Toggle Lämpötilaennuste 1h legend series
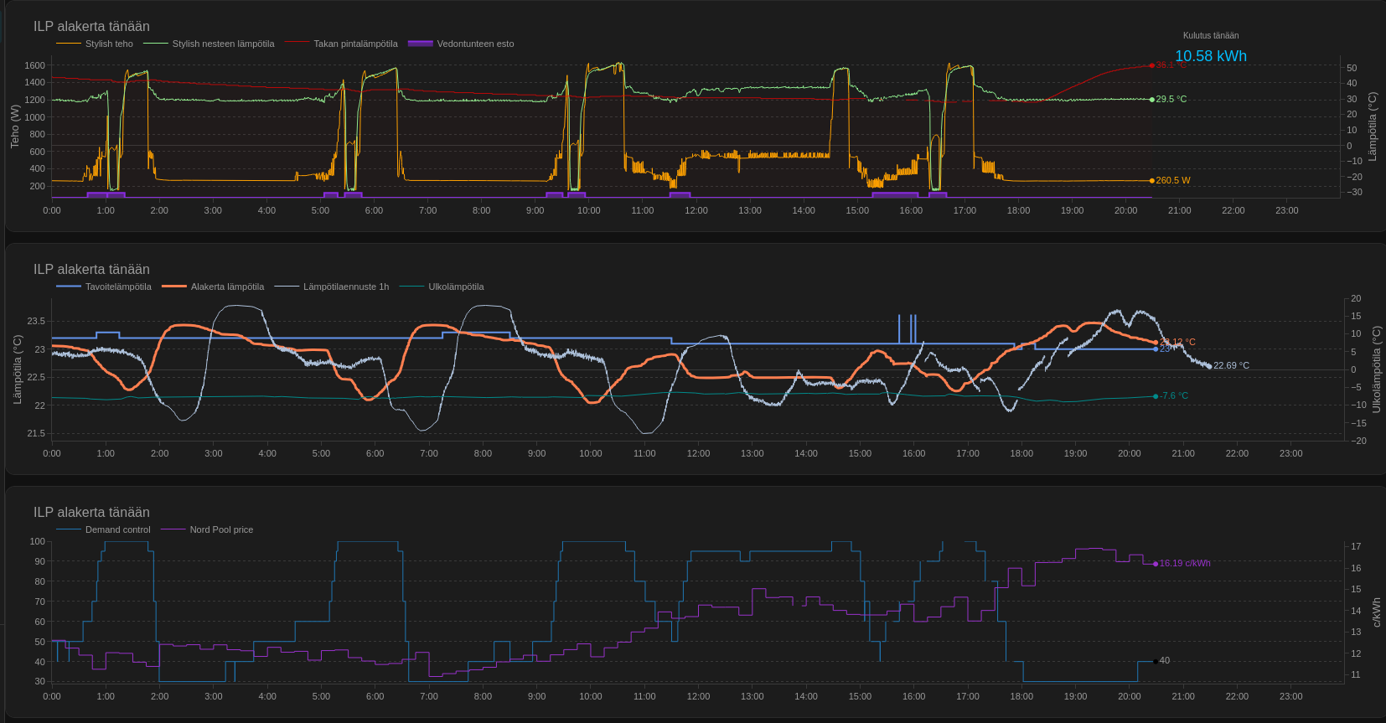This screenshot has height=723, width=1386. 345,287
